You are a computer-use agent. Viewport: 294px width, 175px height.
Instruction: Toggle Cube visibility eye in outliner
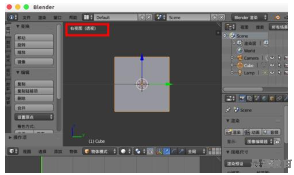(x=272, y=65)
